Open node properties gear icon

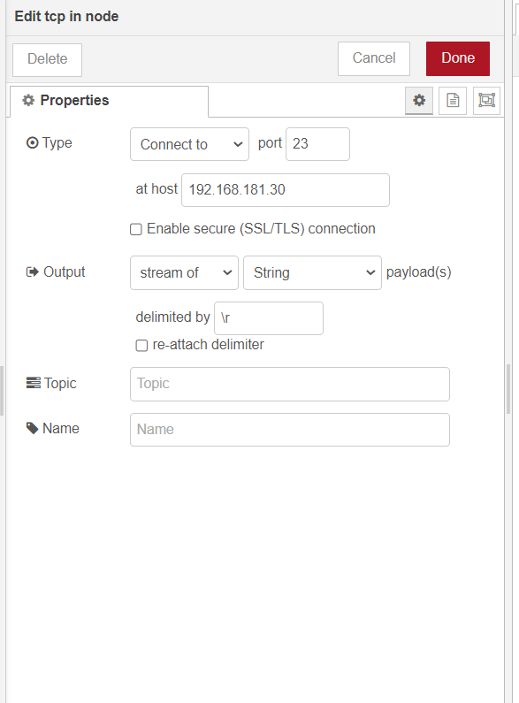[418, 101]
